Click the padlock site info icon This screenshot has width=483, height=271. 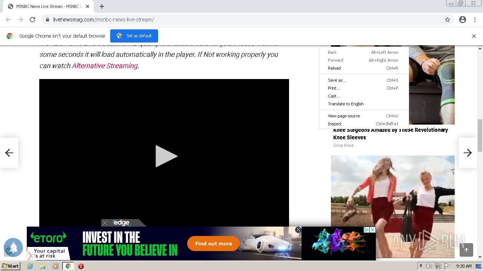(x=47, y=20)
